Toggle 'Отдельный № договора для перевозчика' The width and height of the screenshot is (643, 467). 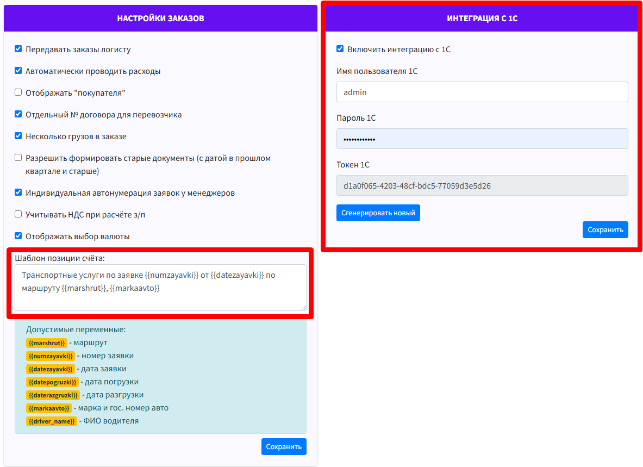pos(18,114)
